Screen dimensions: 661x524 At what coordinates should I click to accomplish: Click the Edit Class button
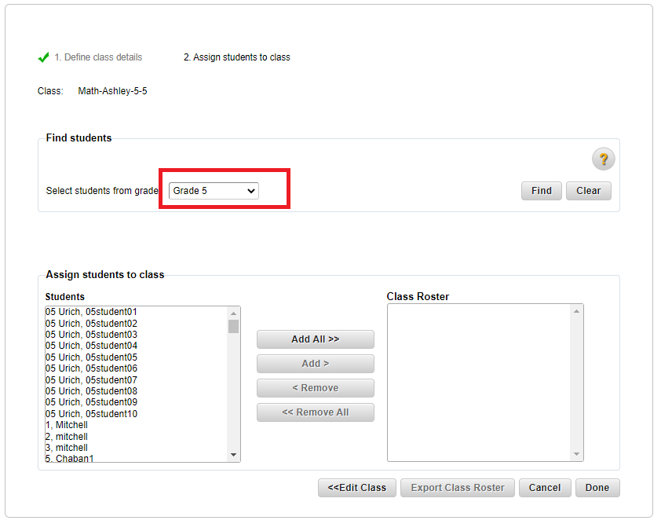[x=356, y=487]
